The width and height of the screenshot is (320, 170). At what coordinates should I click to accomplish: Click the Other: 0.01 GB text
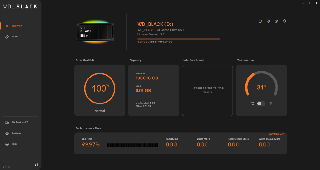[143, 106]
